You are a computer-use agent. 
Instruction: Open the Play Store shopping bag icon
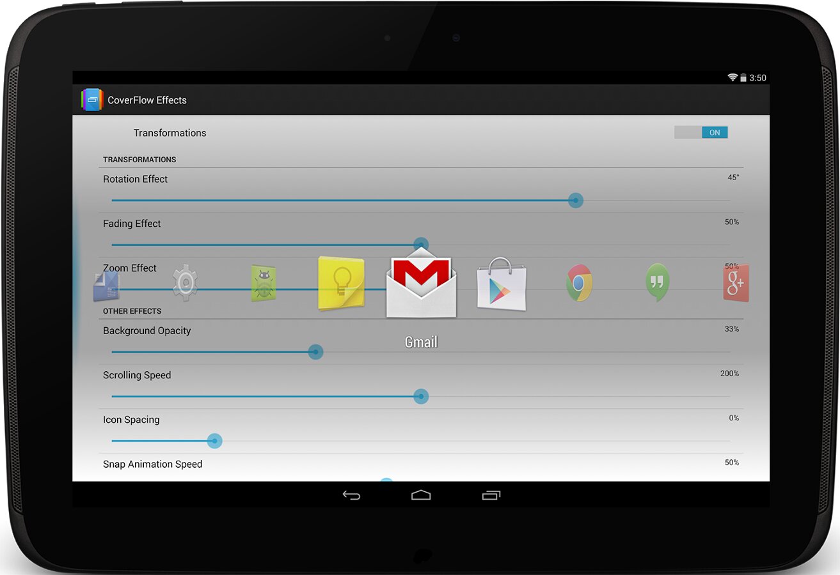coord(502,284)
